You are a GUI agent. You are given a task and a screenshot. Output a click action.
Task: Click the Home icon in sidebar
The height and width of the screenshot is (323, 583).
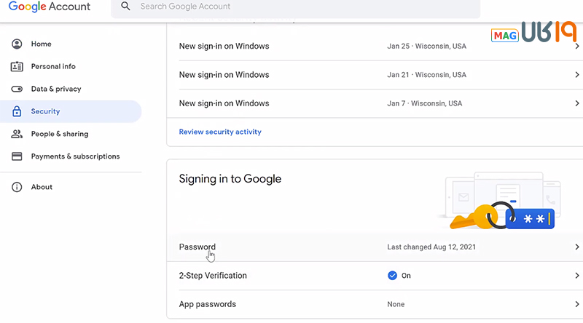17,44
